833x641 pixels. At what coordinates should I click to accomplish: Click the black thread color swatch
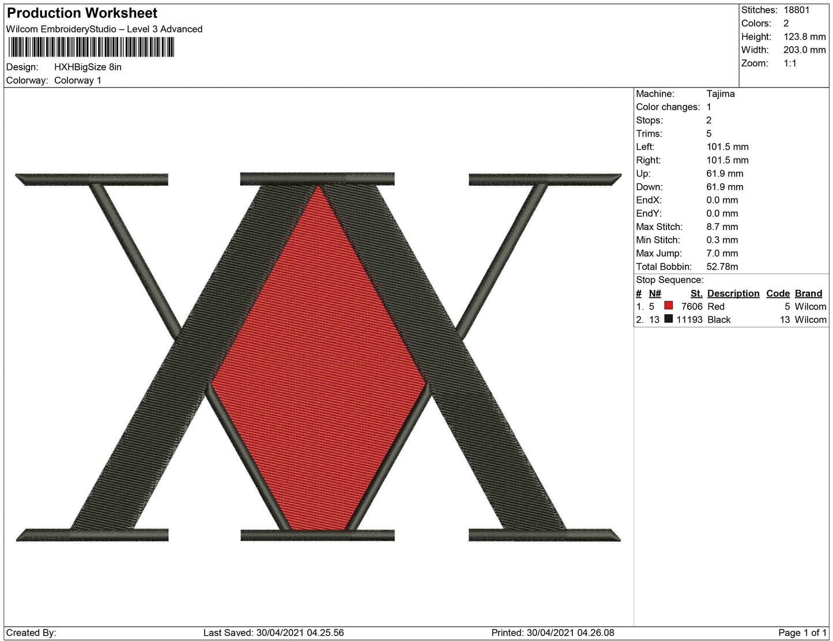point(669,319)
